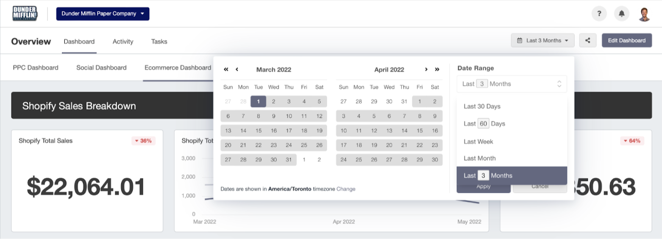Jump back a year with double-left arrow
This screenshot has height=239, width=662.
coord(226,69)
